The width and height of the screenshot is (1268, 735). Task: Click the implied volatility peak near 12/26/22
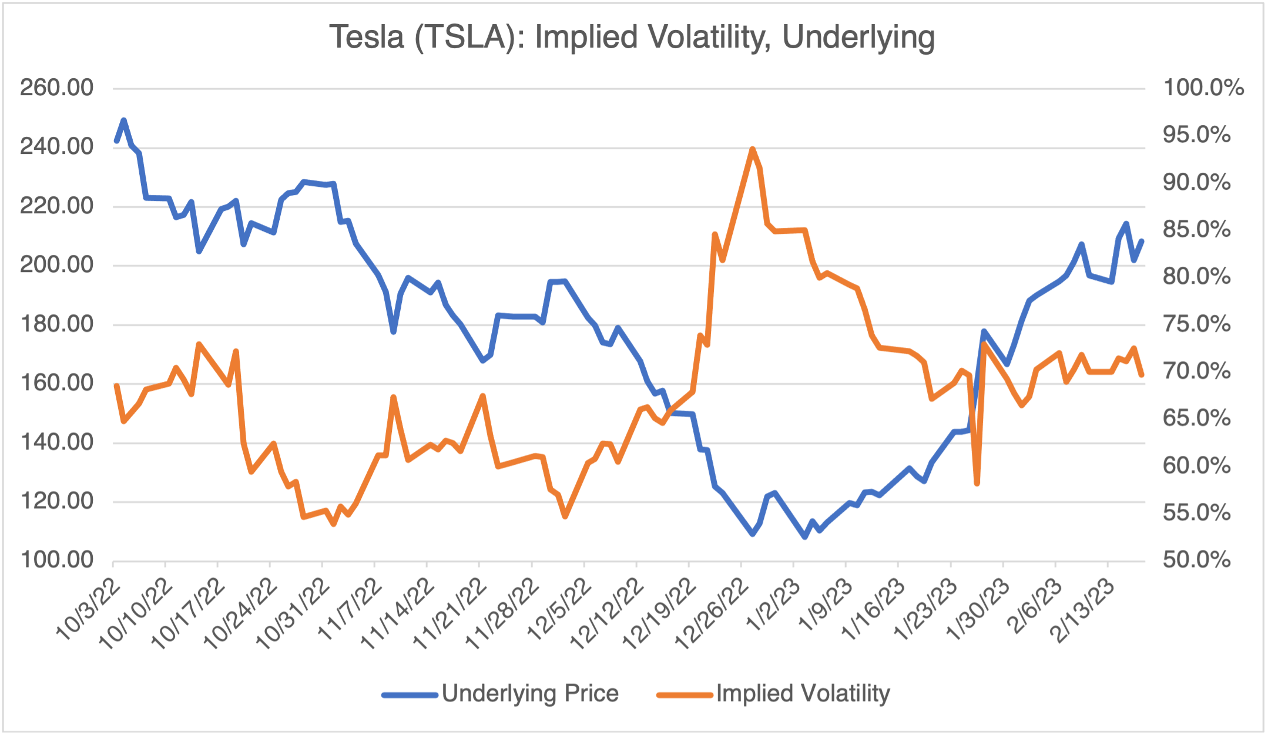pyautogui.click(x=753, y=149)
